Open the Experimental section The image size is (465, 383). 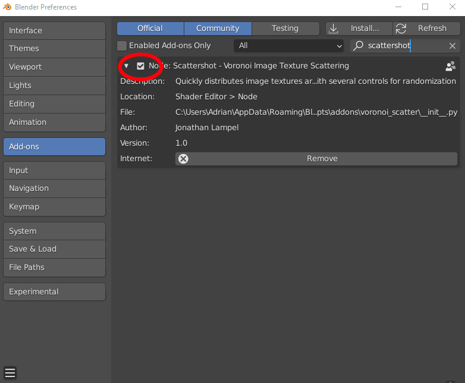pos(54,291)
